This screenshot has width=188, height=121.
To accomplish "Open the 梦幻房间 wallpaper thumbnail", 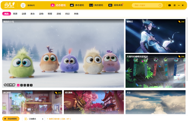I will pyautogui.click(x=32, y=102).
